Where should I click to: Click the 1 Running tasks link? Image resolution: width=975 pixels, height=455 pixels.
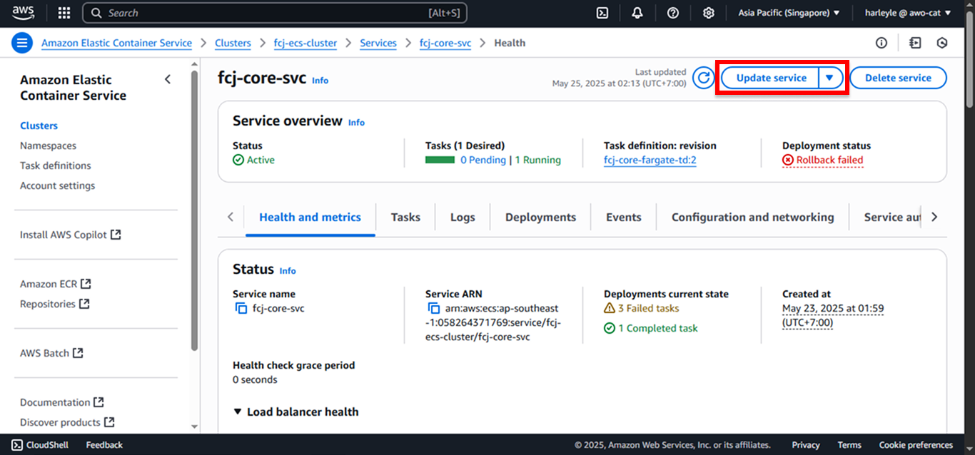537,160
